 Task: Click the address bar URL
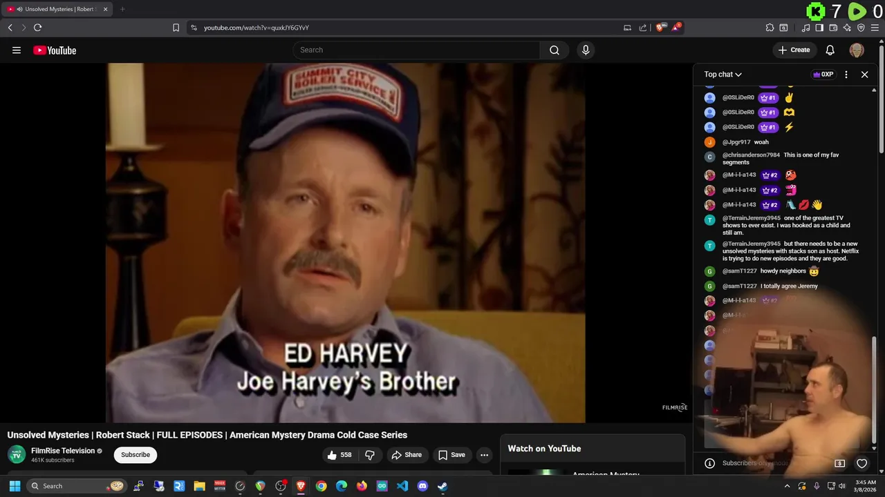point(257,28)
